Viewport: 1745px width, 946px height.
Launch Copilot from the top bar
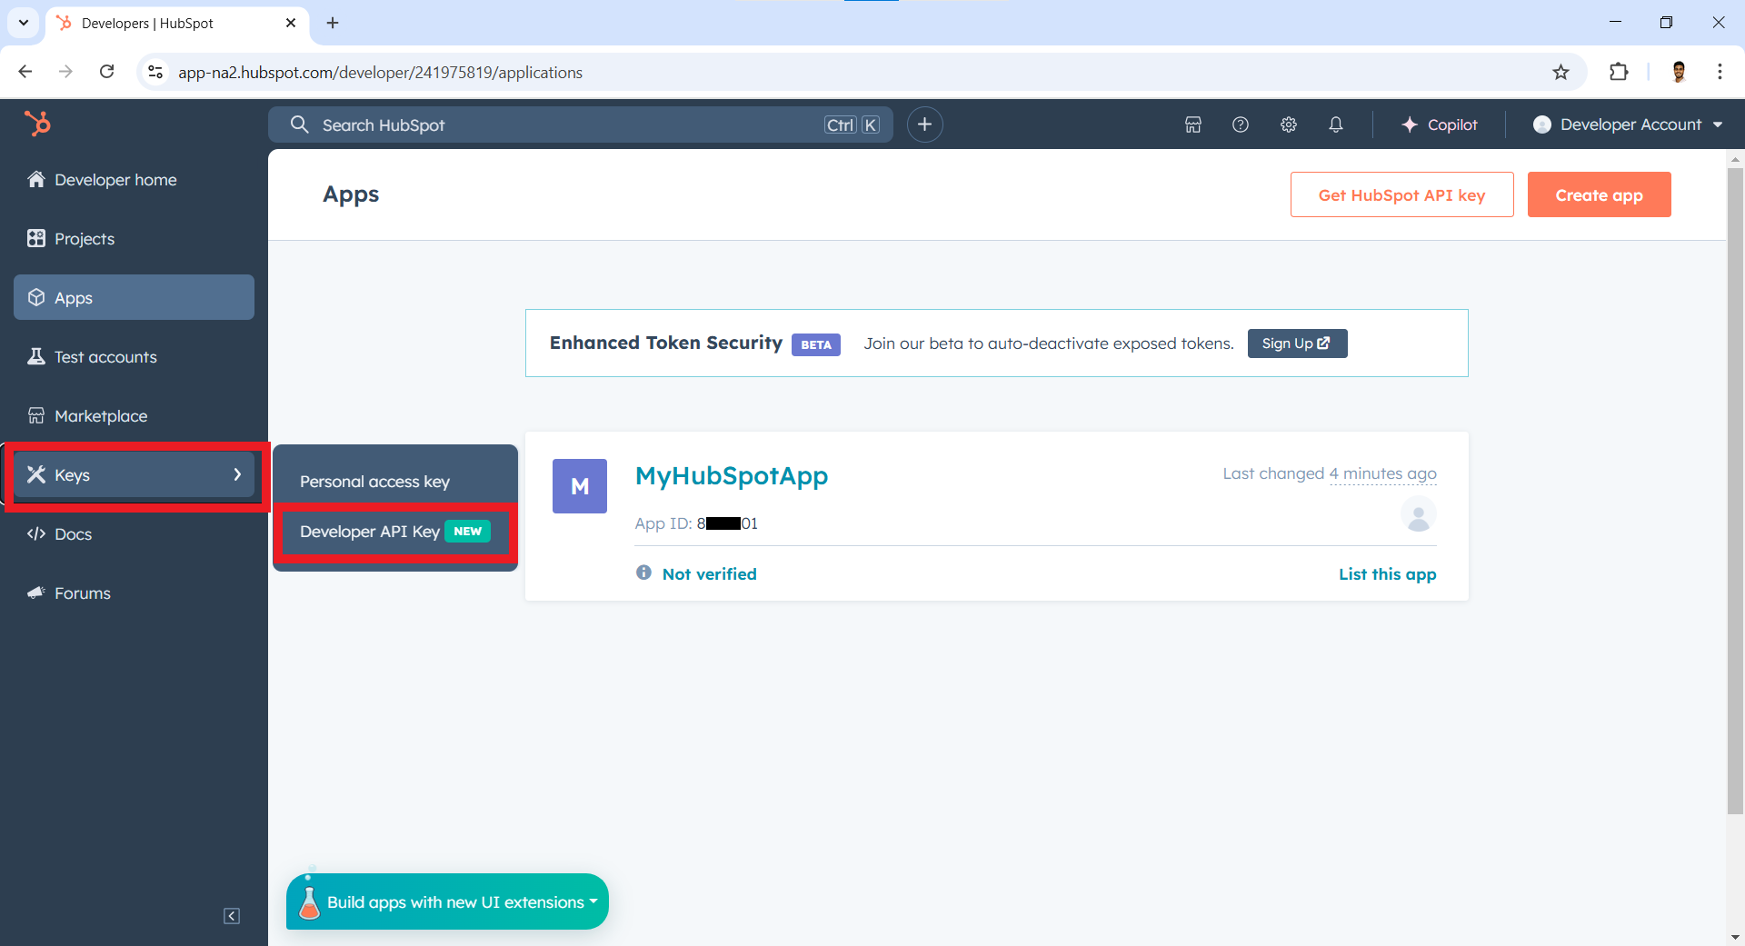click(x=1440, y=124)
